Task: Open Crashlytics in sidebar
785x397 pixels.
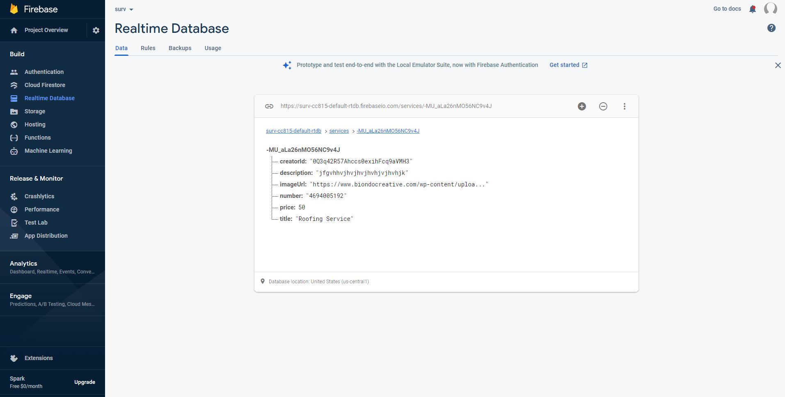Action: (x=39, y=196)
